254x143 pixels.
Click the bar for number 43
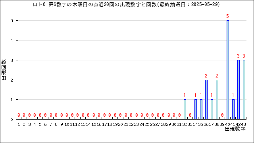[244, 90]
